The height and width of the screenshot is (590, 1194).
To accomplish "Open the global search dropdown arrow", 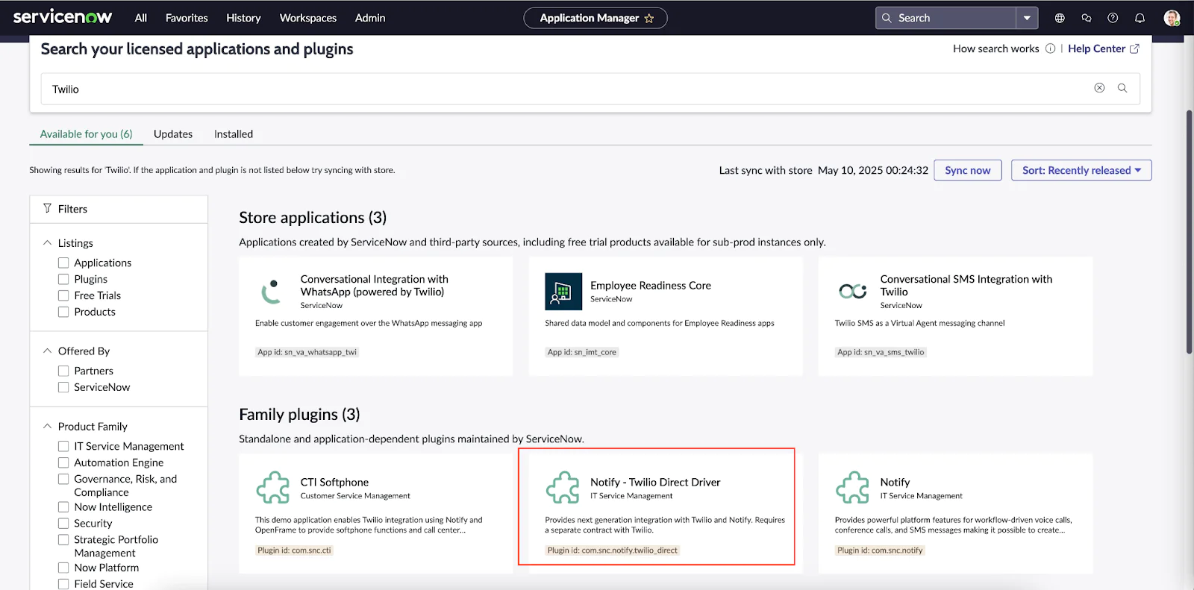I will tap(1027, 18).
